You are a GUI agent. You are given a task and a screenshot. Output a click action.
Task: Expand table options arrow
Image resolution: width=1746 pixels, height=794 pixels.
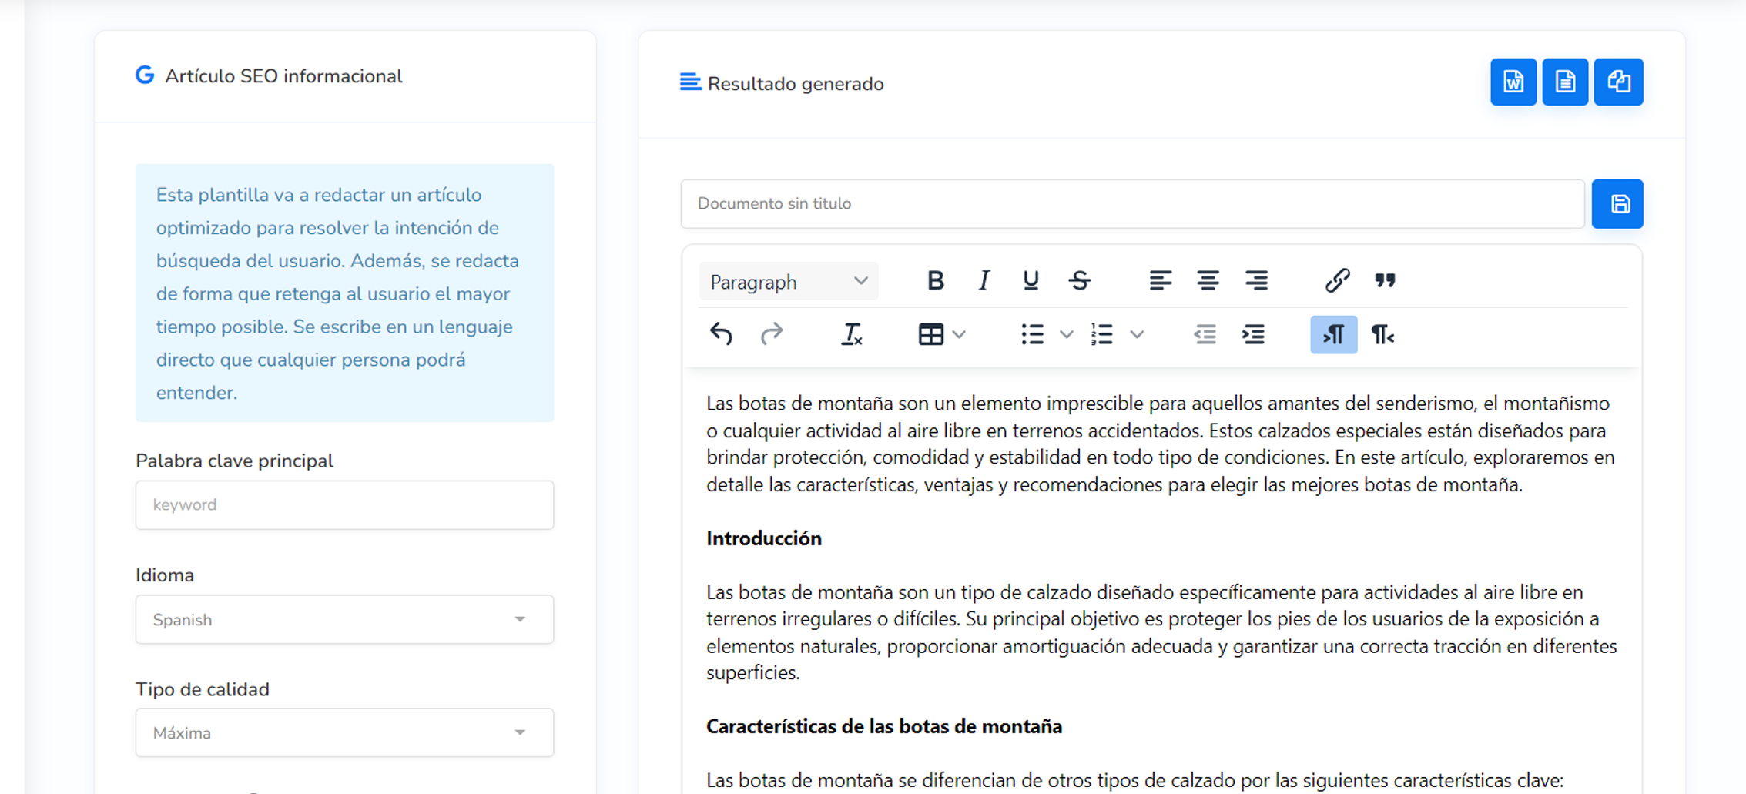point(959,334)
